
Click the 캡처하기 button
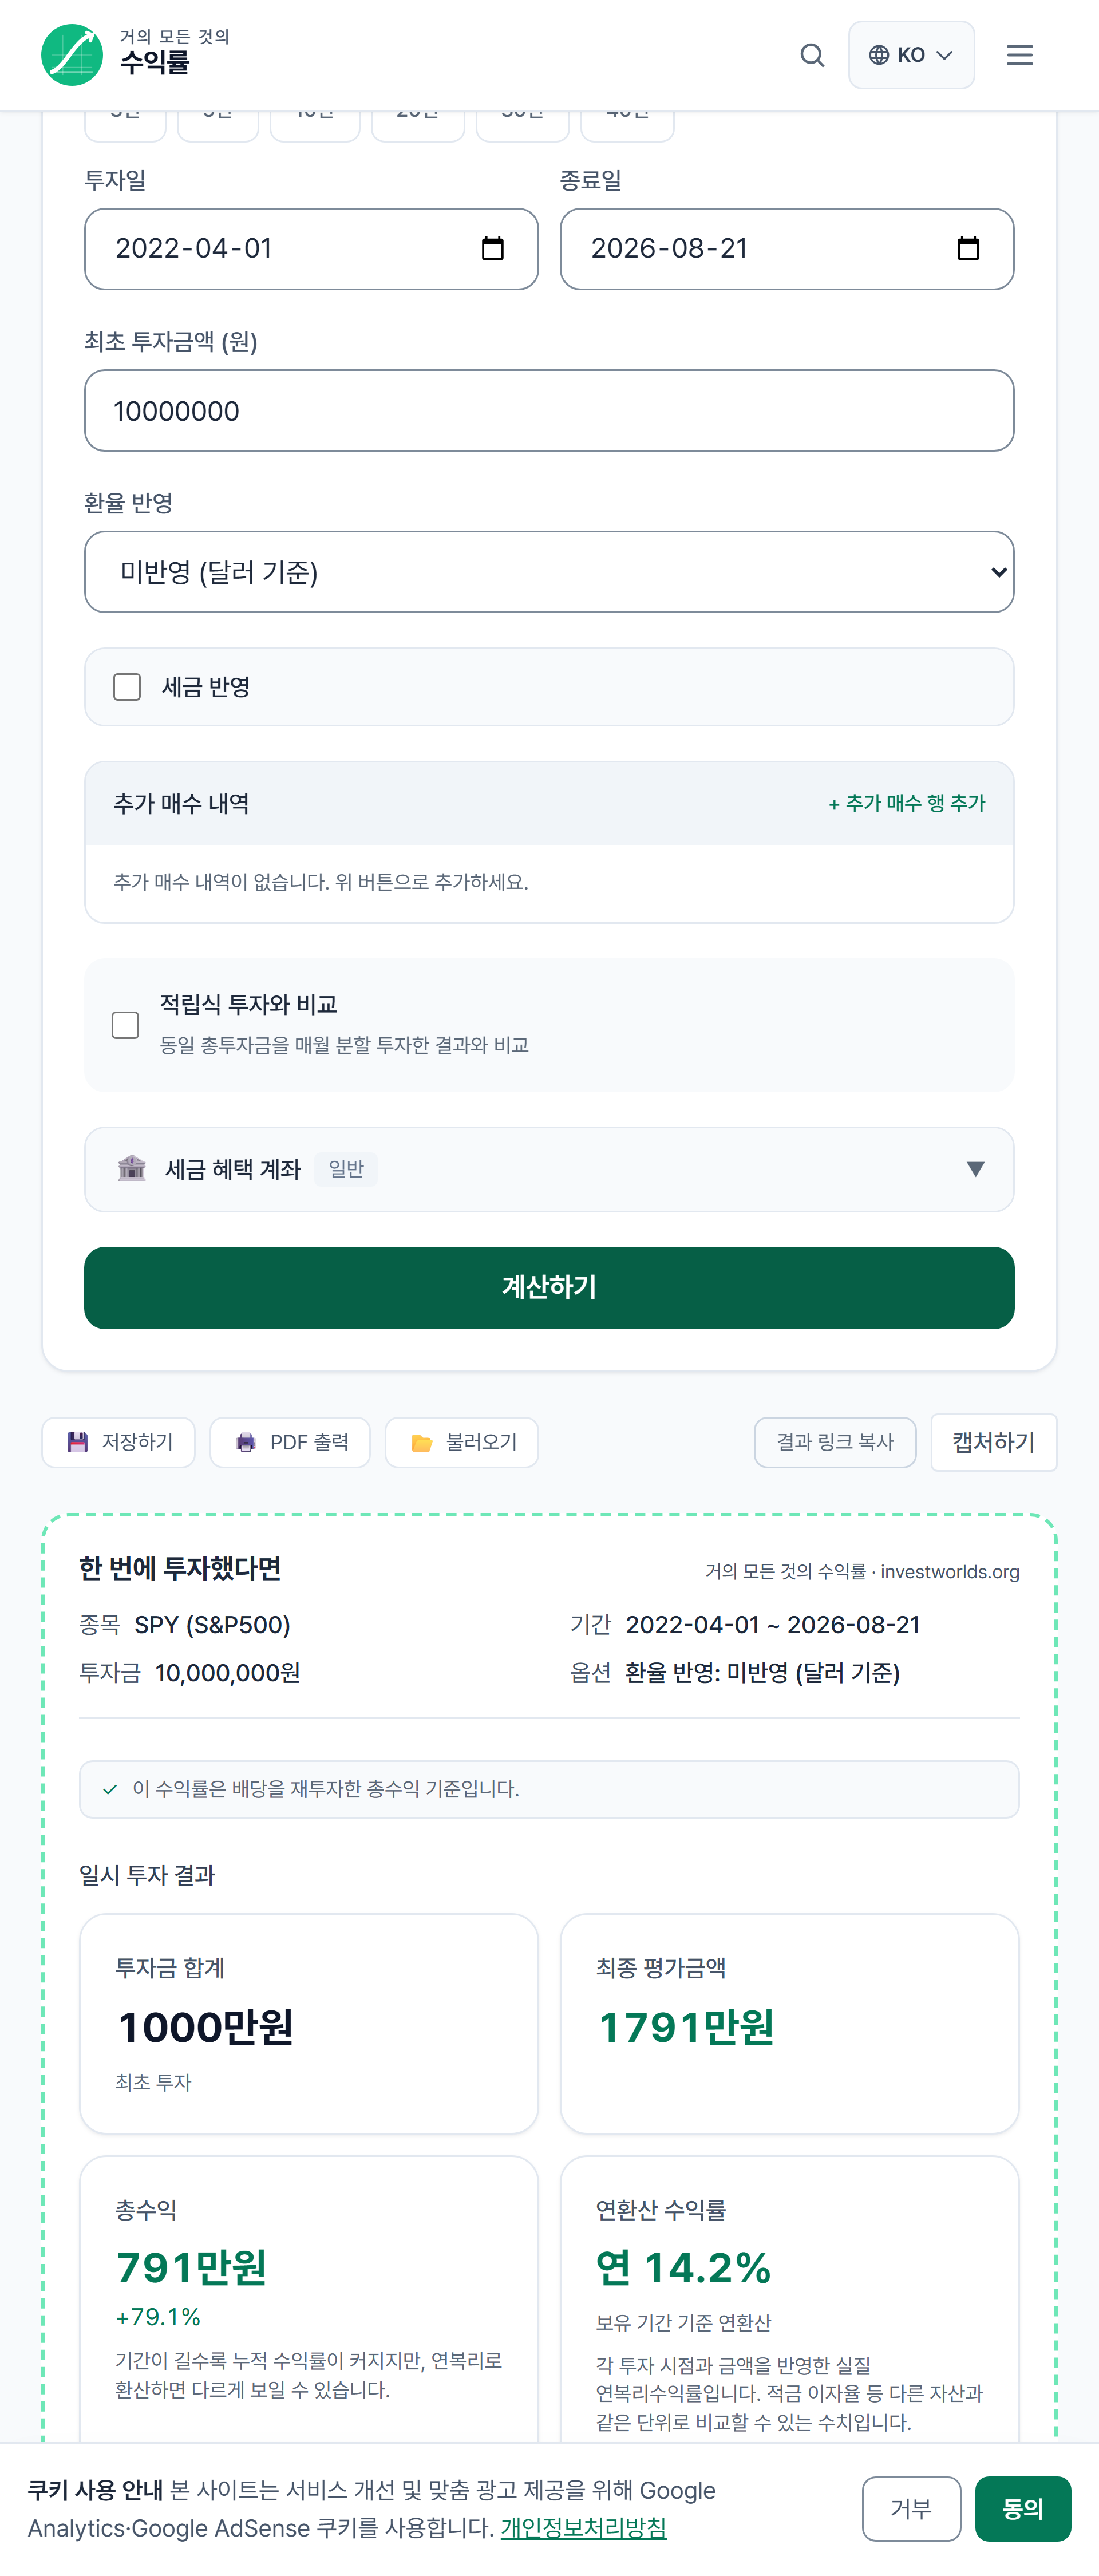tap(993, 1442)
